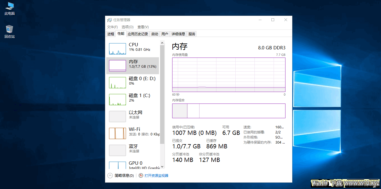This screenshot has width=381, height=189.
Task: Switch to the 启动 tab
Action: coord(155,34)
